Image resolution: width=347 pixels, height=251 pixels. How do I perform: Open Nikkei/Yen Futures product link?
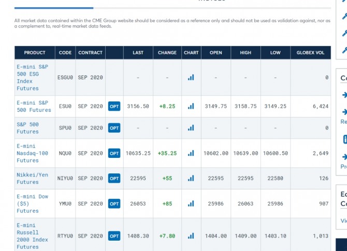(x=32, y=178)
